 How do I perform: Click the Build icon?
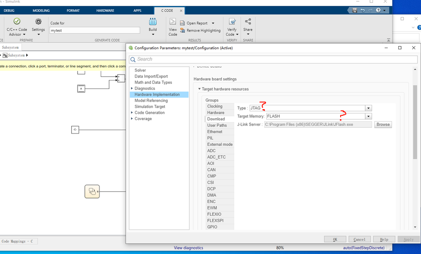click(153, 21)
